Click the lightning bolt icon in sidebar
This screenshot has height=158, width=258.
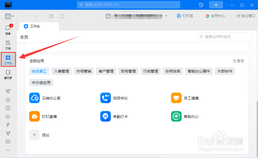coord(8,125)
